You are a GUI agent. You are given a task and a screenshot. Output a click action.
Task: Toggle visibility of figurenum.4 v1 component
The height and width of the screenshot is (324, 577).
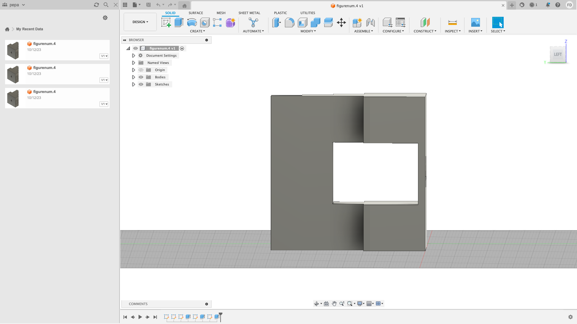click(136, 48)
